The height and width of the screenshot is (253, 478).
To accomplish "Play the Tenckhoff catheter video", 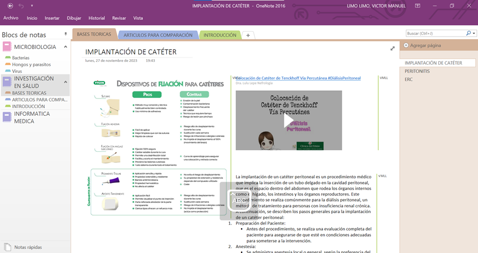I will coord(289,121).
